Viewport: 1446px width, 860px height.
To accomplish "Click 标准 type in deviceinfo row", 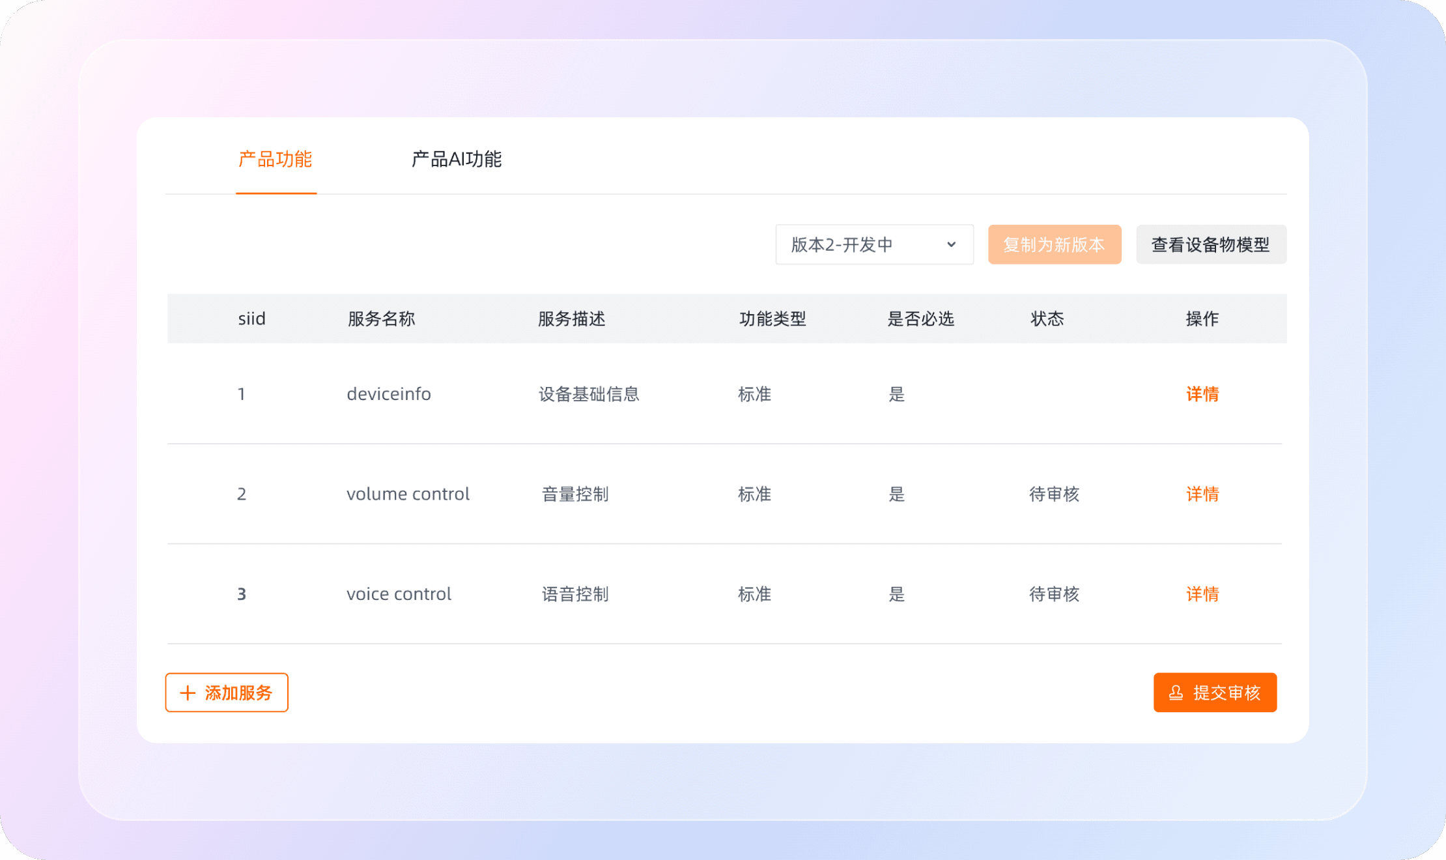I will [754, 394].
